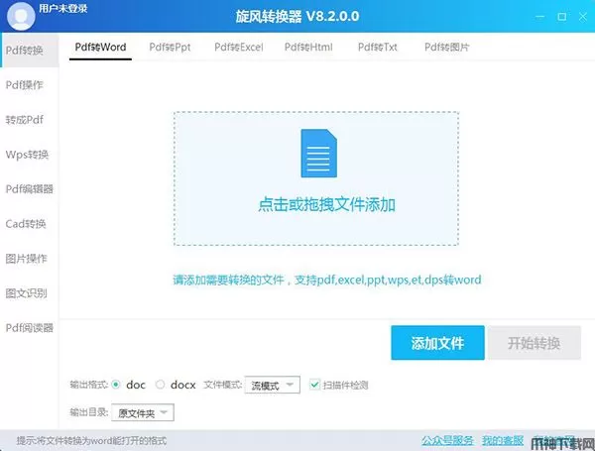Click the user avatar icon
Screen dimensions: 595x451
[x=21, y=16]
